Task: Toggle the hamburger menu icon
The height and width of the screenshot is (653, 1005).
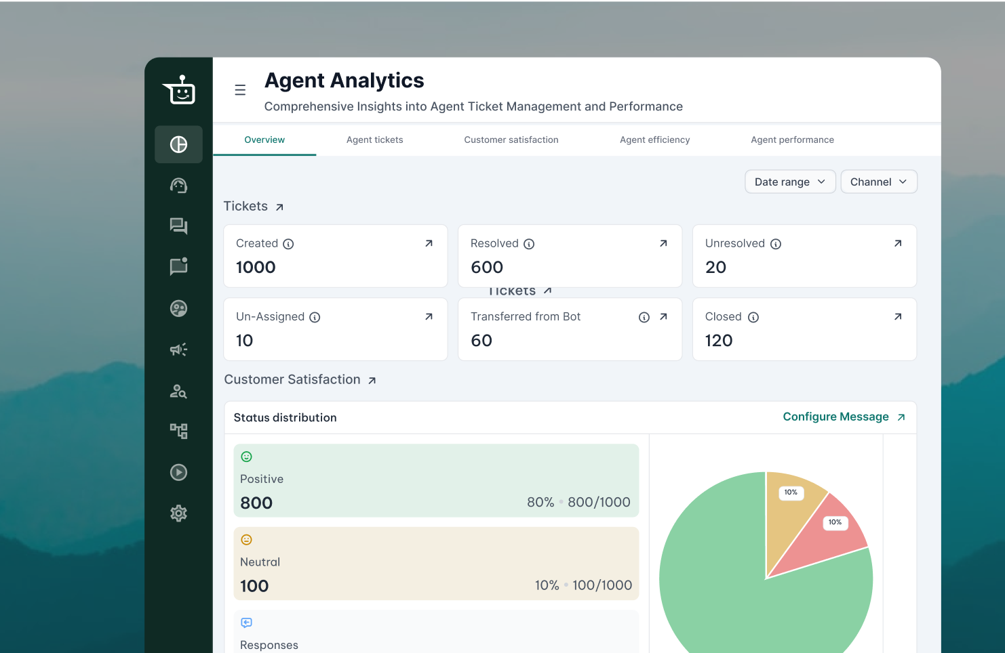Action: (240, 90)
